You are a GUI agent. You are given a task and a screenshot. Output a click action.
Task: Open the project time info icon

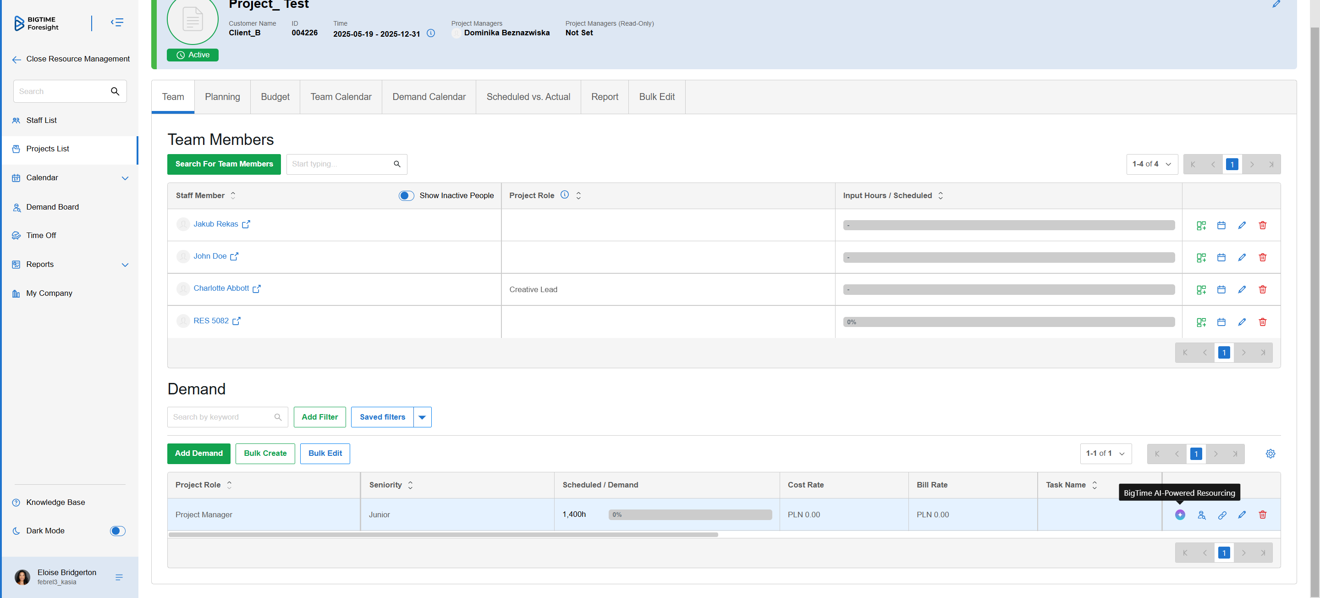coord(431,33)
